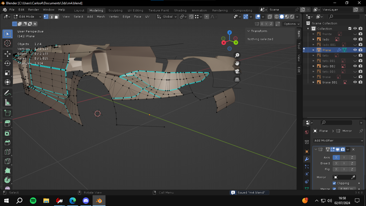
Task: Open the Mesh menu in viewport header
Action: pos(101,17)
